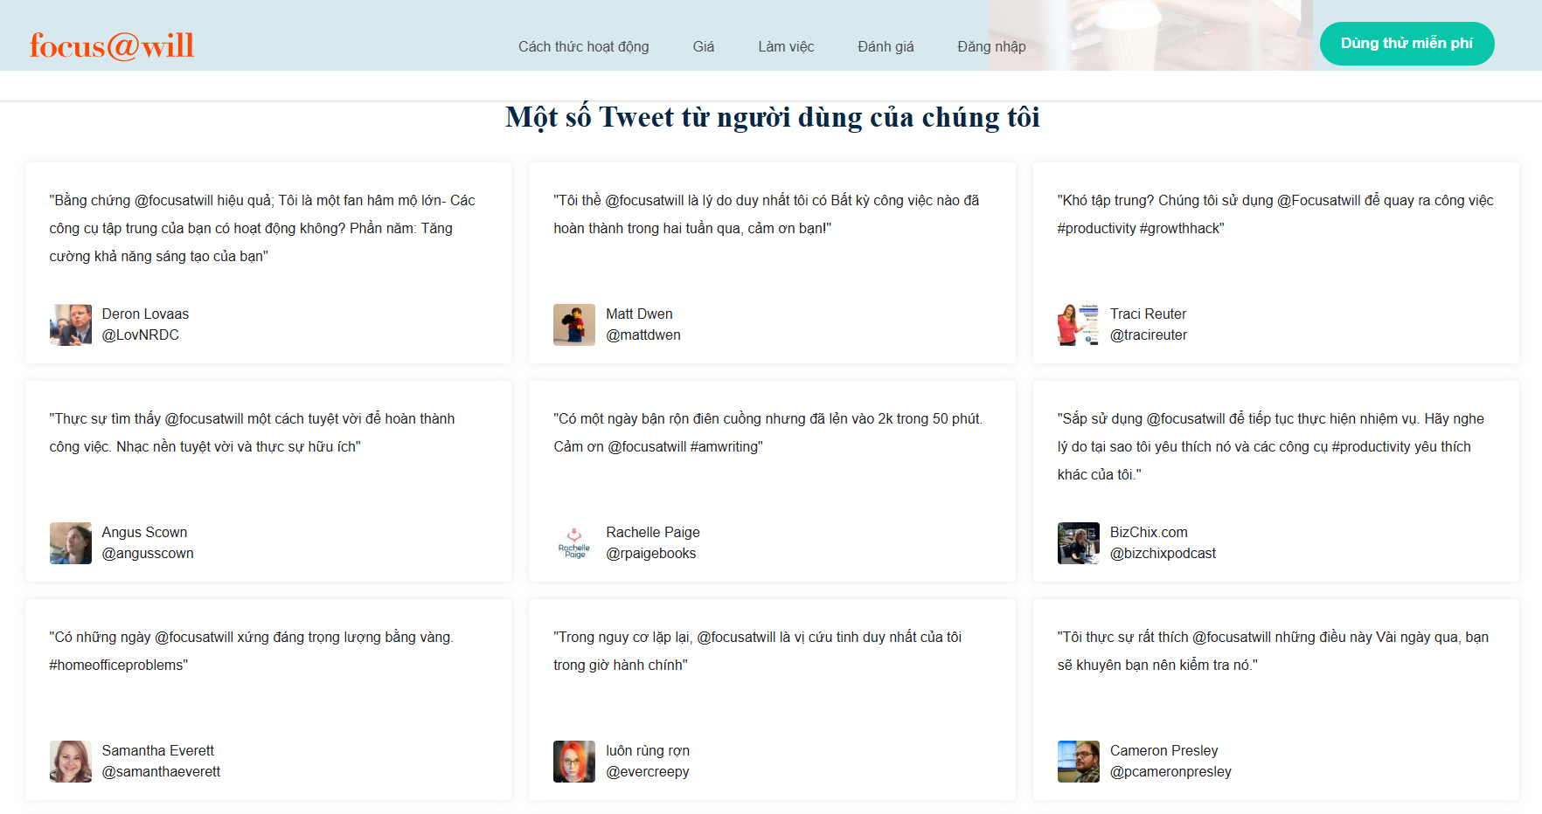Viewport: 1542px width, 814px height.
Task: Click the @LovNRDC handle
Action: click(x=141, y=335)
